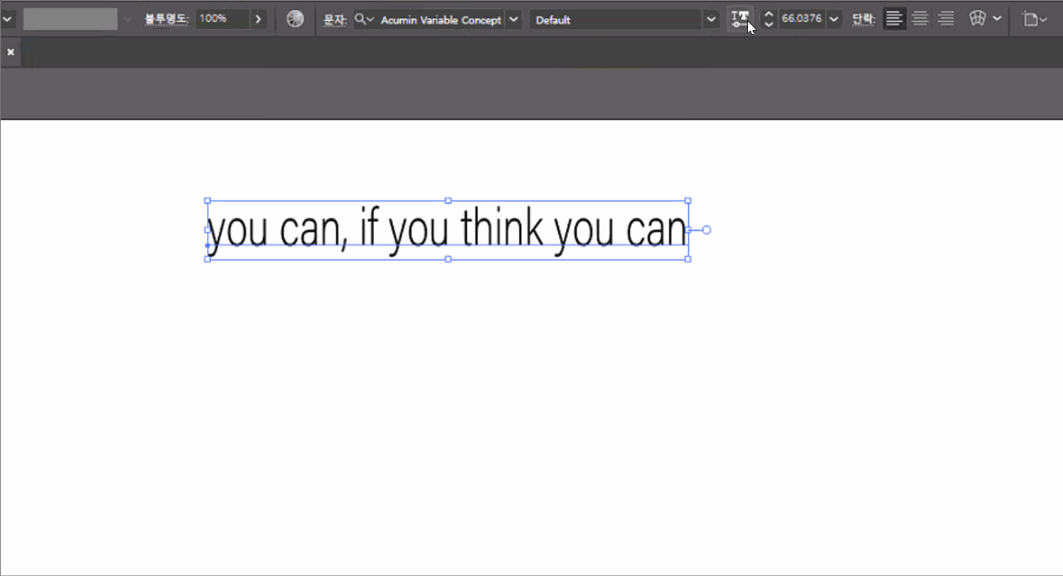
Task: Open the 불투명도 opacity panel link
Action: pos(166,19)
